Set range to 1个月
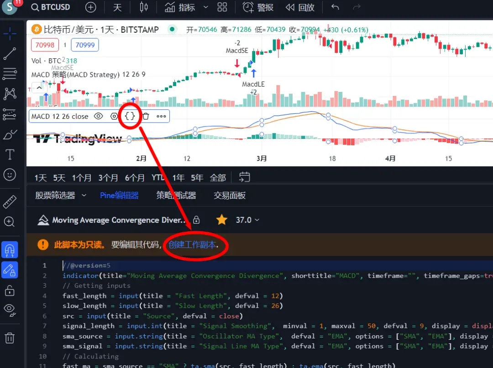Image resolution: width=493 pixels, height=368 pixels. click(x=81, y=178)
